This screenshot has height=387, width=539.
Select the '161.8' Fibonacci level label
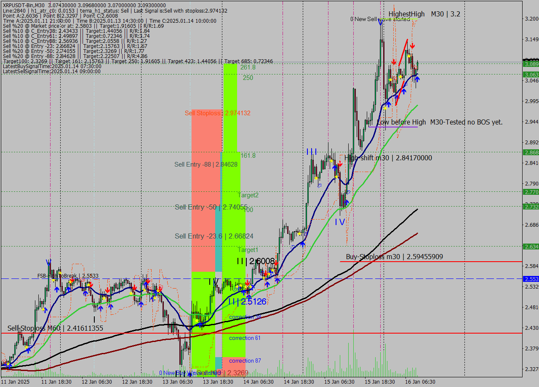click(248, 156)
